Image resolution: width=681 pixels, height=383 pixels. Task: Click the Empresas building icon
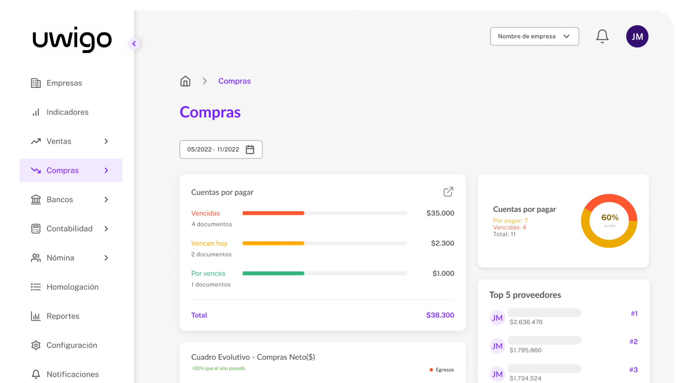[x=36, y=83]
